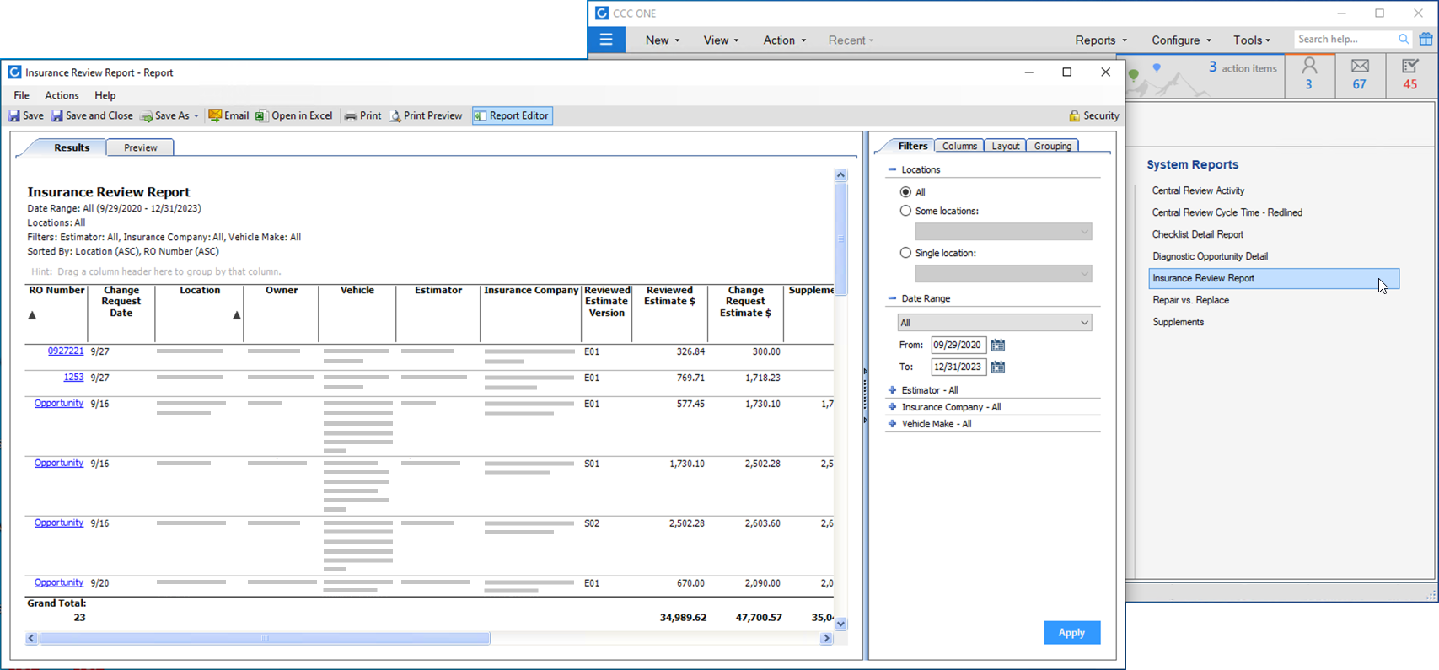Open the New menu in CCC ONE
The height and width of the screenshot is (670, 1439).
point(663,40)
